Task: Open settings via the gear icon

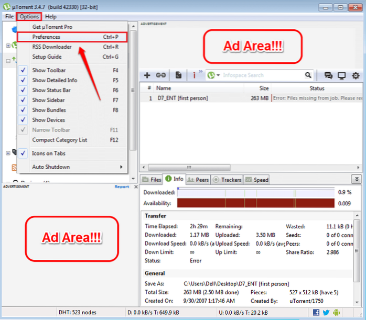Action: click(356, 75)
